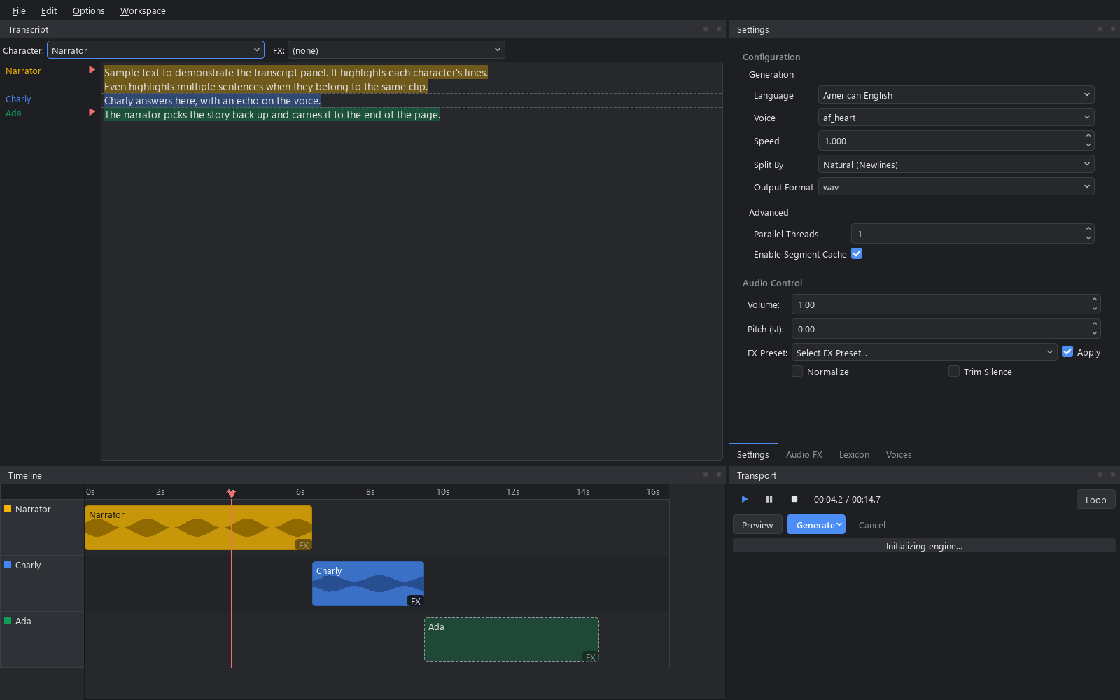1120x700 pixels.
Task: Click FX badge on Narrator clip
Action: [x=304, y=545]
